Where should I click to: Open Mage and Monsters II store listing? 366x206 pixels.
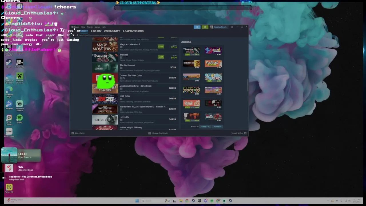[135, 47]
